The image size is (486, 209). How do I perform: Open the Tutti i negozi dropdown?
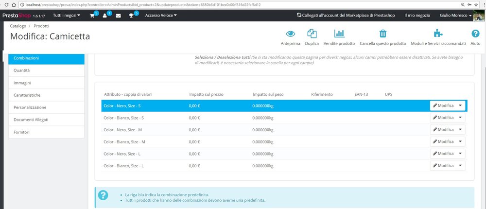(67, 15)
